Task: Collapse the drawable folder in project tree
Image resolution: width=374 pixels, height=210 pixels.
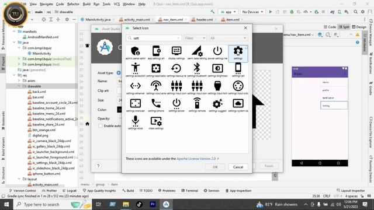Action: pos(19,86)
